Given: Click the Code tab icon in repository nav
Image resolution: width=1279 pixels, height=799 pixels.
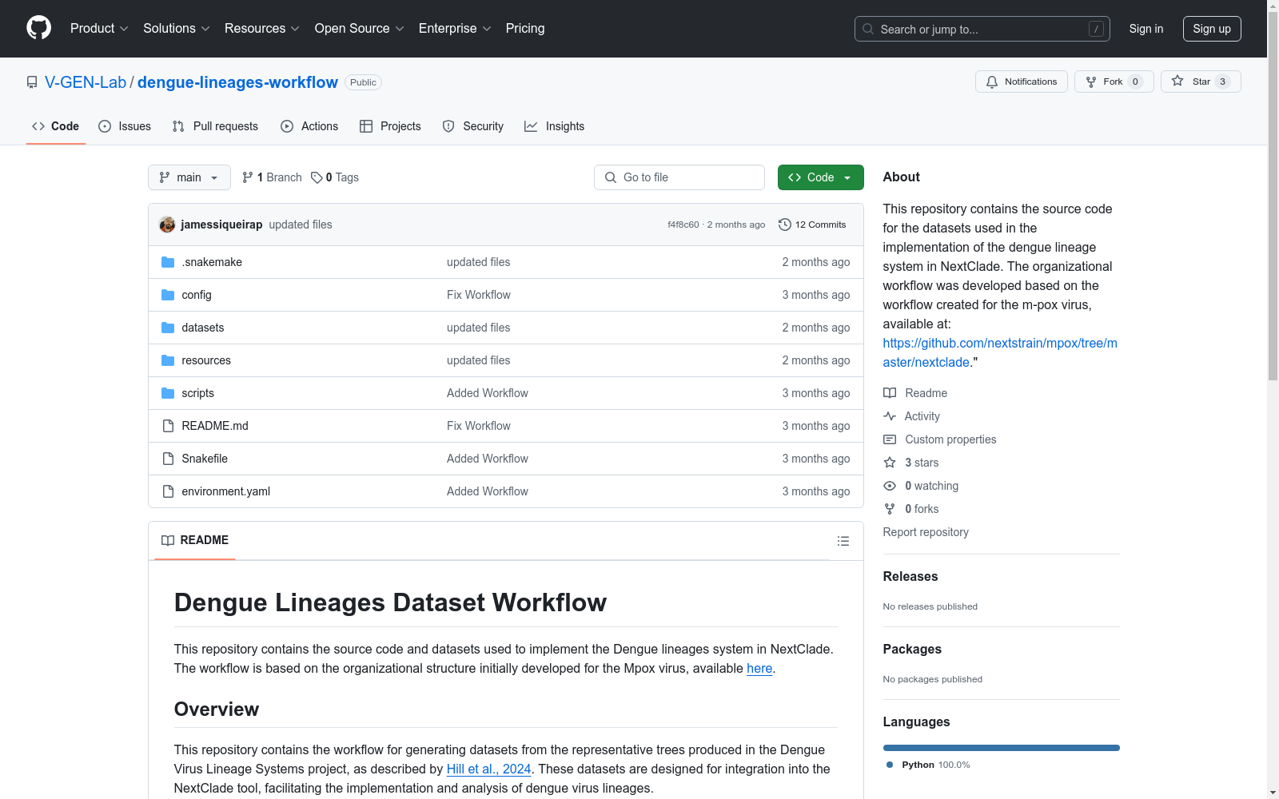Looking at the screenshot, I should [38, 126].
